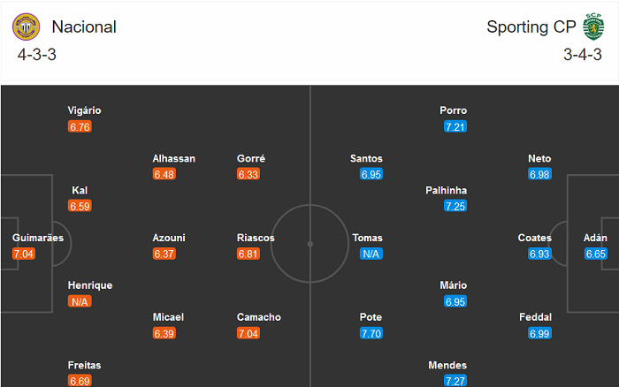Select player Palhinha in midfield
This screenshot has height=387, width=619.
coord(446,190)
